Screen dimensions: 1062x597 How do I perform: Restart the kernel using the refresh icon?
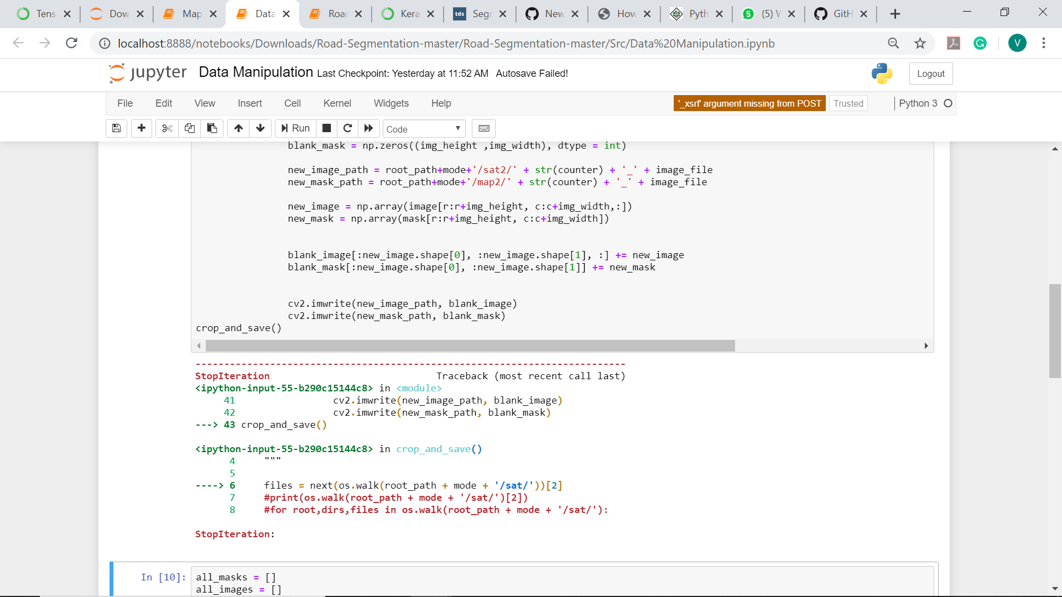[347, 128]
